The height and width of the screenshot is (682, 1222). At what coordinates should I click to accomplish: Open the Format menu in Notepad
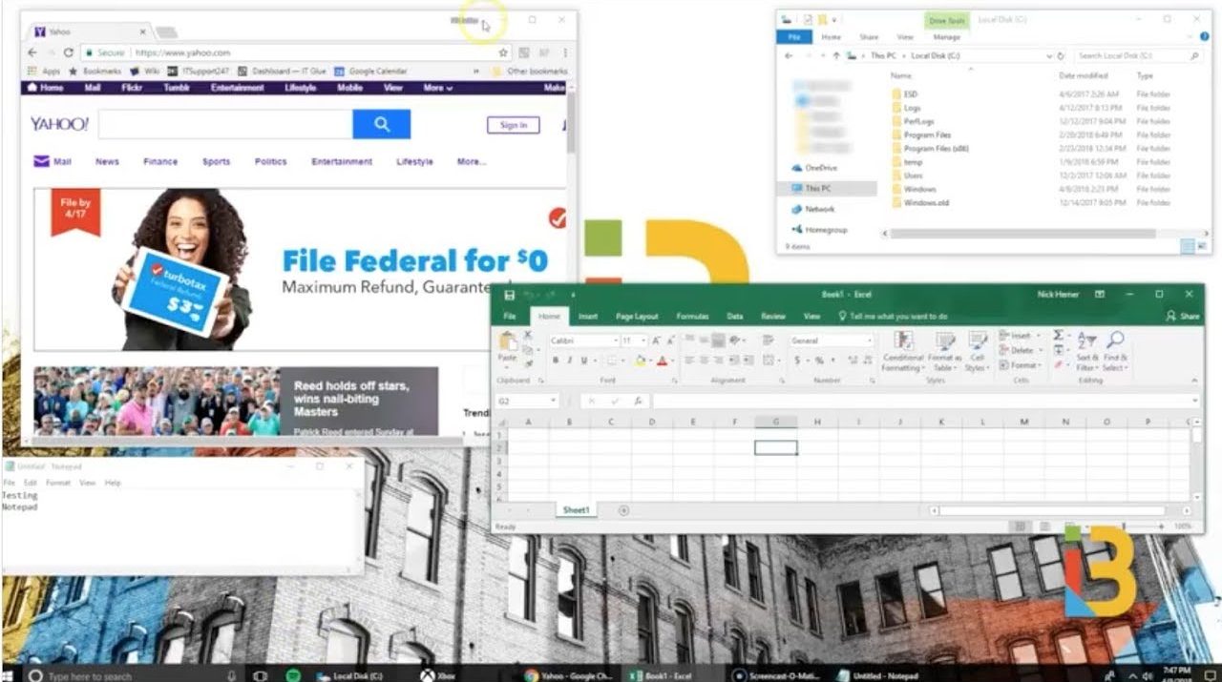(x=57, y=483)
